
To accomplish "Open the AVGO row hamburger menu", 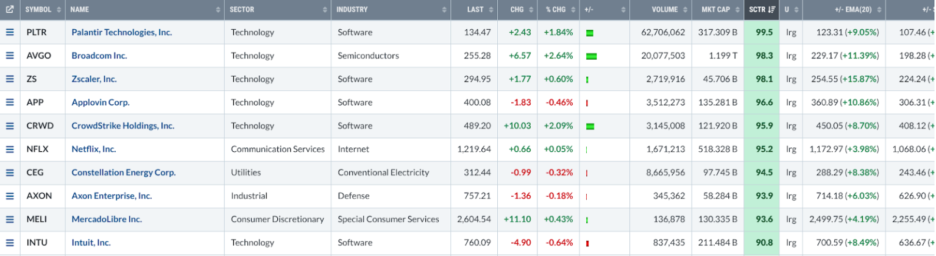I will pyautogui.click(x=10, y=55).
